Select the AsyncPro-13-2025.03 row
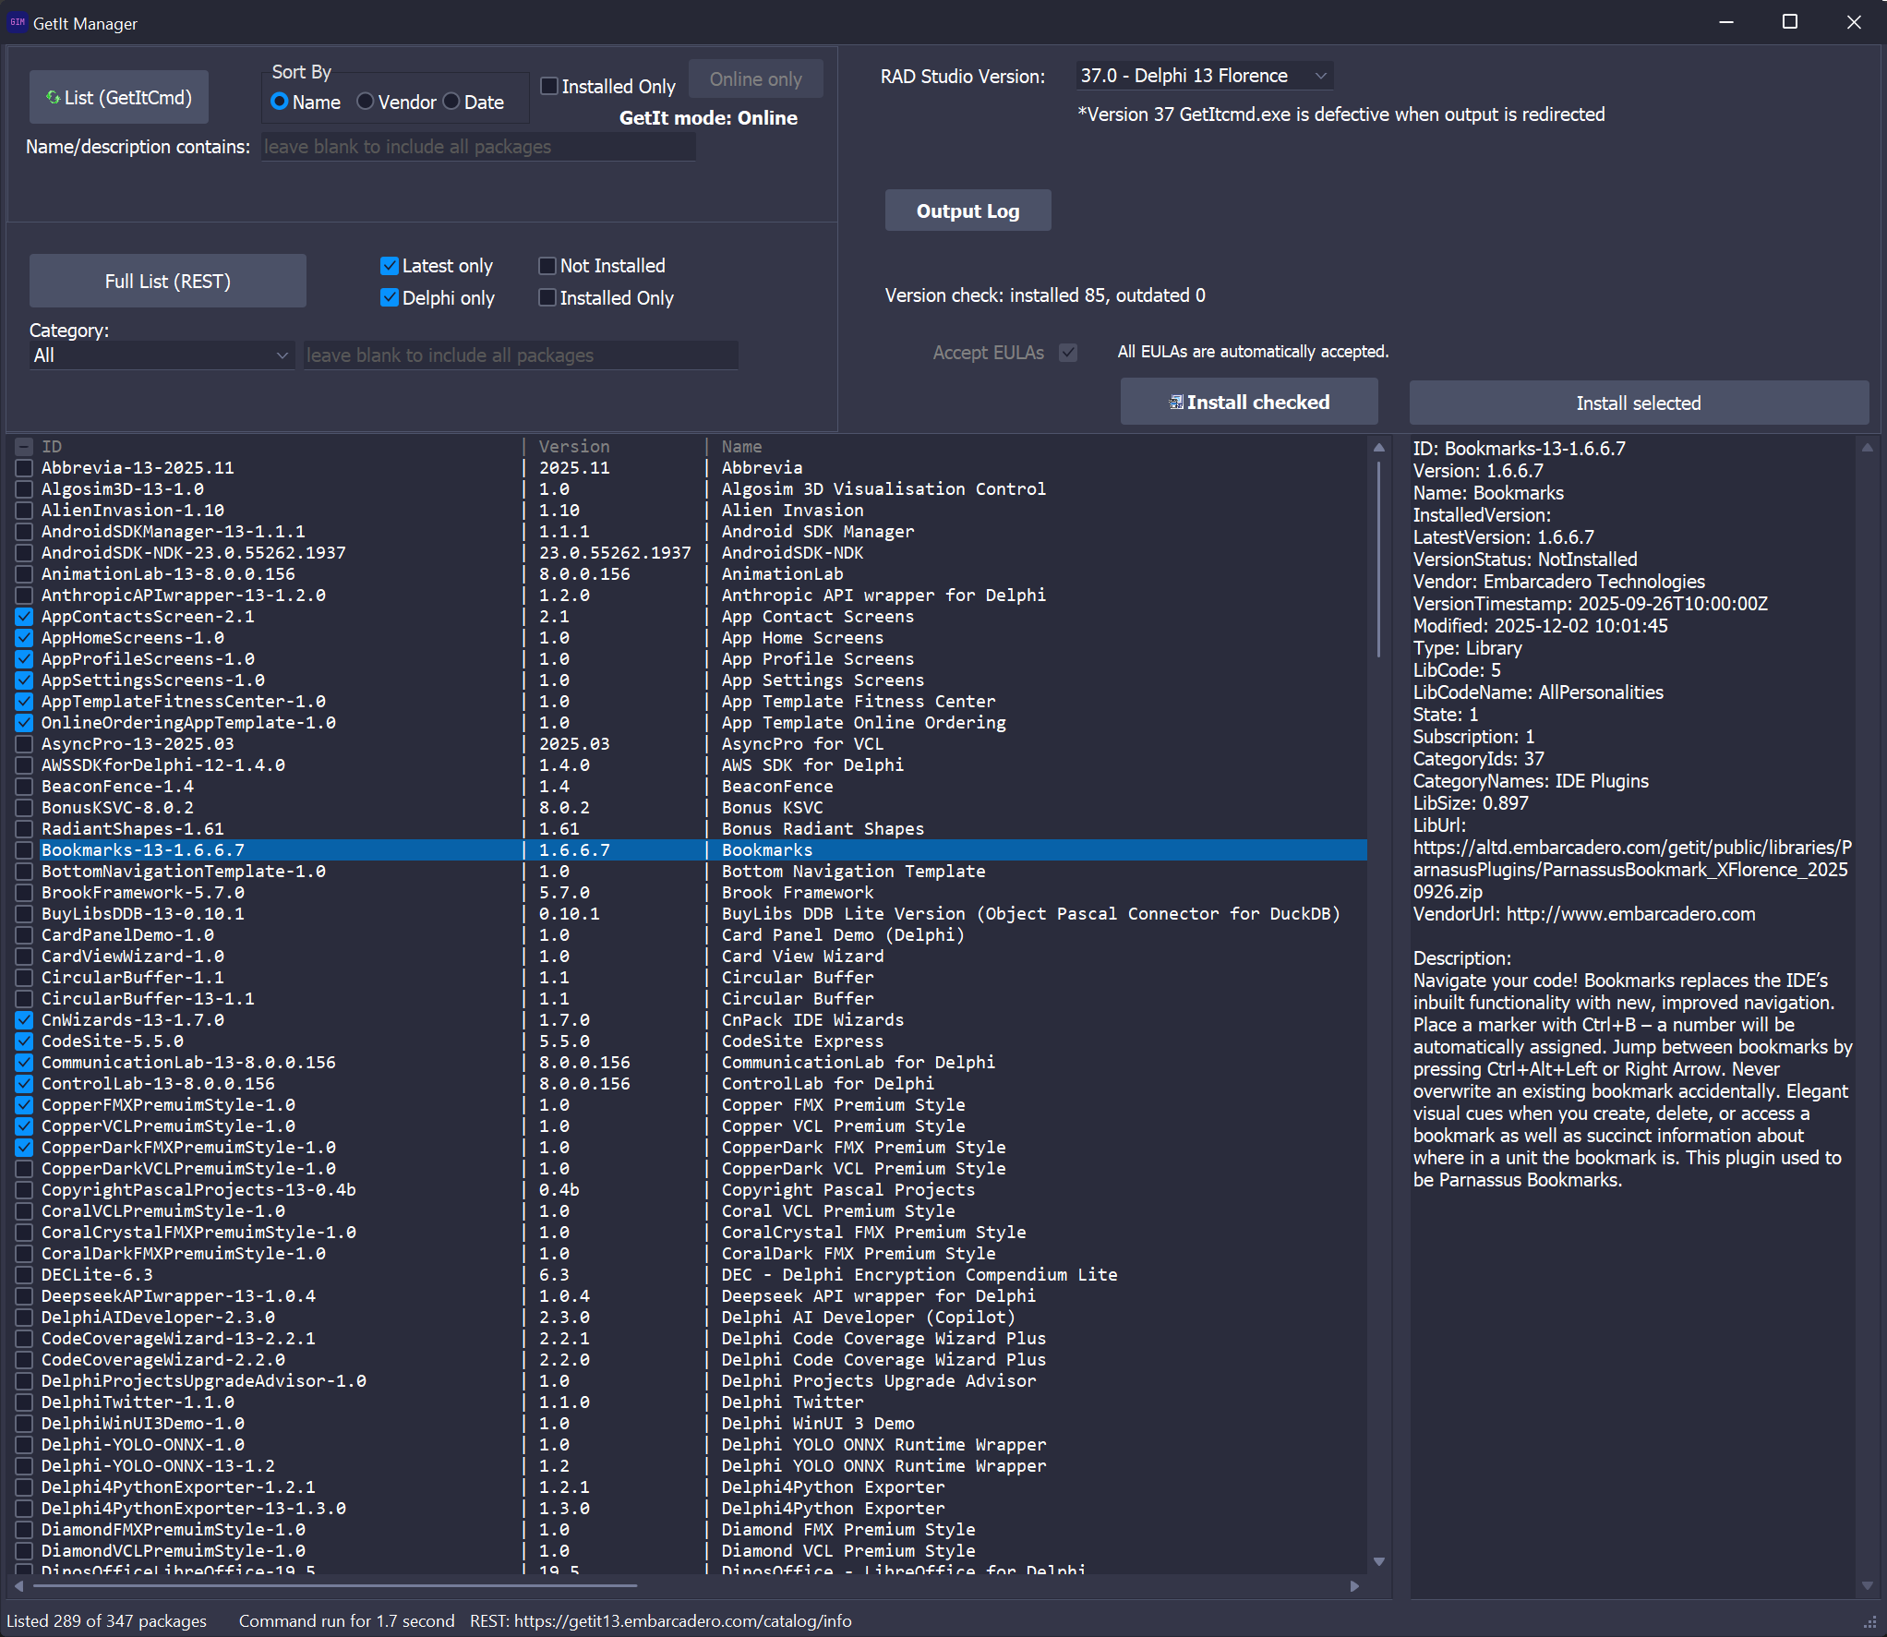This screenshot has width=1887, height=1637. 691,744
